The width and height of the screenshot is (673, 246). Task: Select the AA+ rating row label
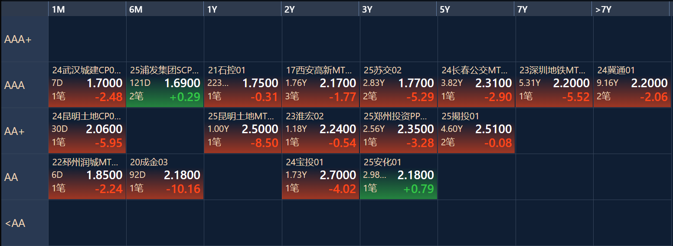24,131
